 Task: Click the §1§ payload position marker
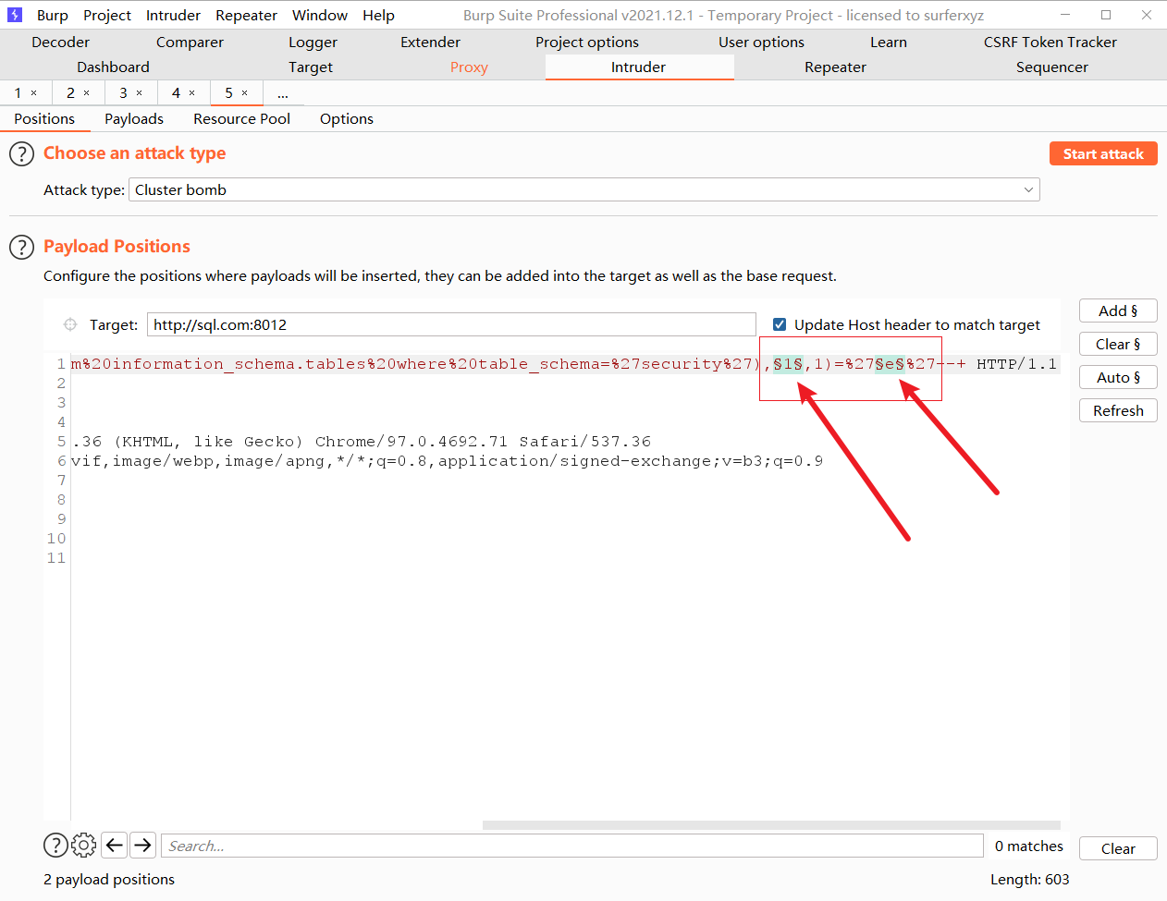(x=788, y=364)
